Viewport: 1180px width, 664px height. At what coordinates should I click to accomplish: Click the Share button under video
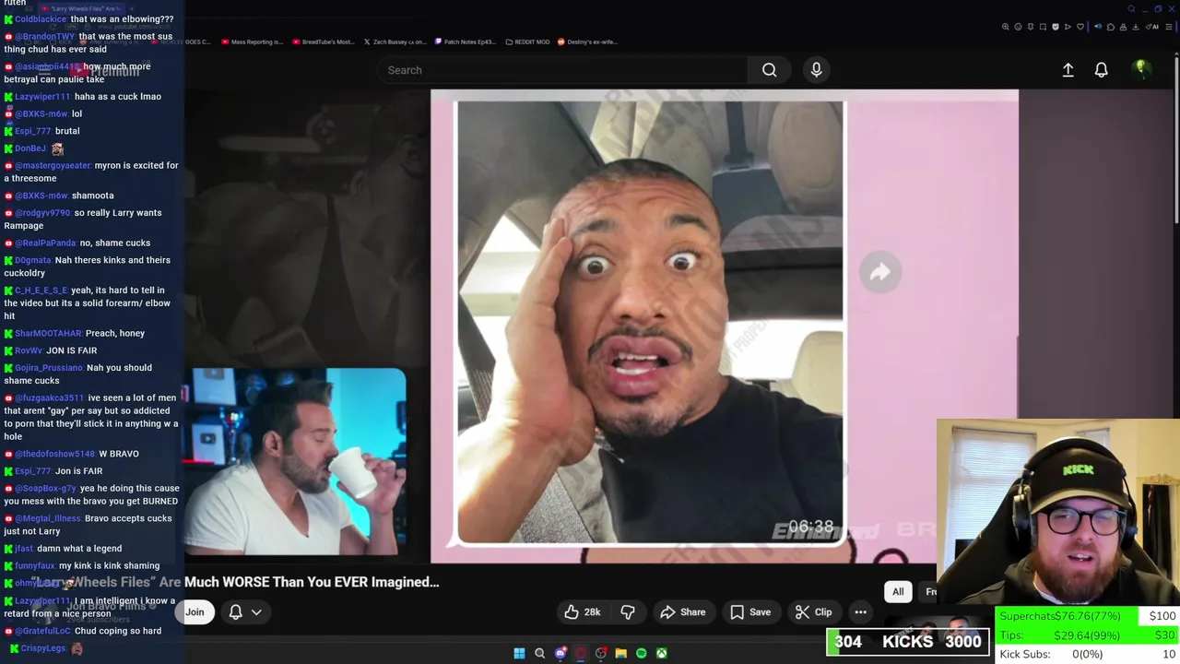pos(682,612)
